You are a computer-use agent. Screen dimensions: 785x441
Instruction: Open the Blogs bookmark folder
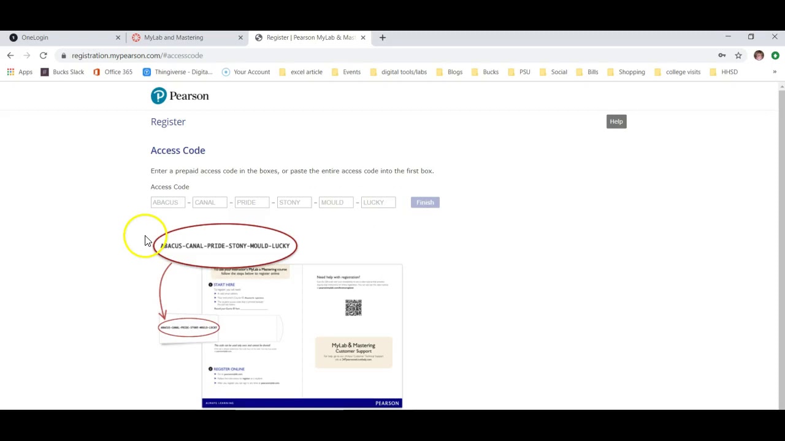coord(450,72)
